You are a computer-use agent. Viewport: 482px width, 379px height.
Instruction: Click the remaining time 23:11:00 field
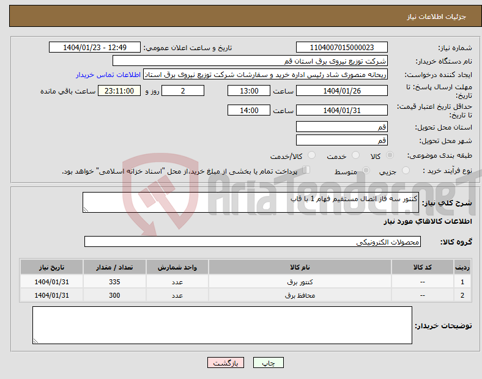coord(119,91)
